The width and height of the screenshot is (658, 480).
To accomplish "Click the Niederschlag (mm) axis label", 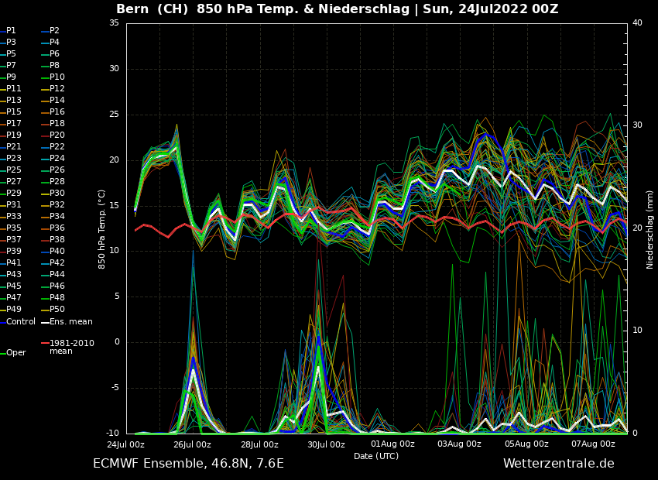I will 650,228.
